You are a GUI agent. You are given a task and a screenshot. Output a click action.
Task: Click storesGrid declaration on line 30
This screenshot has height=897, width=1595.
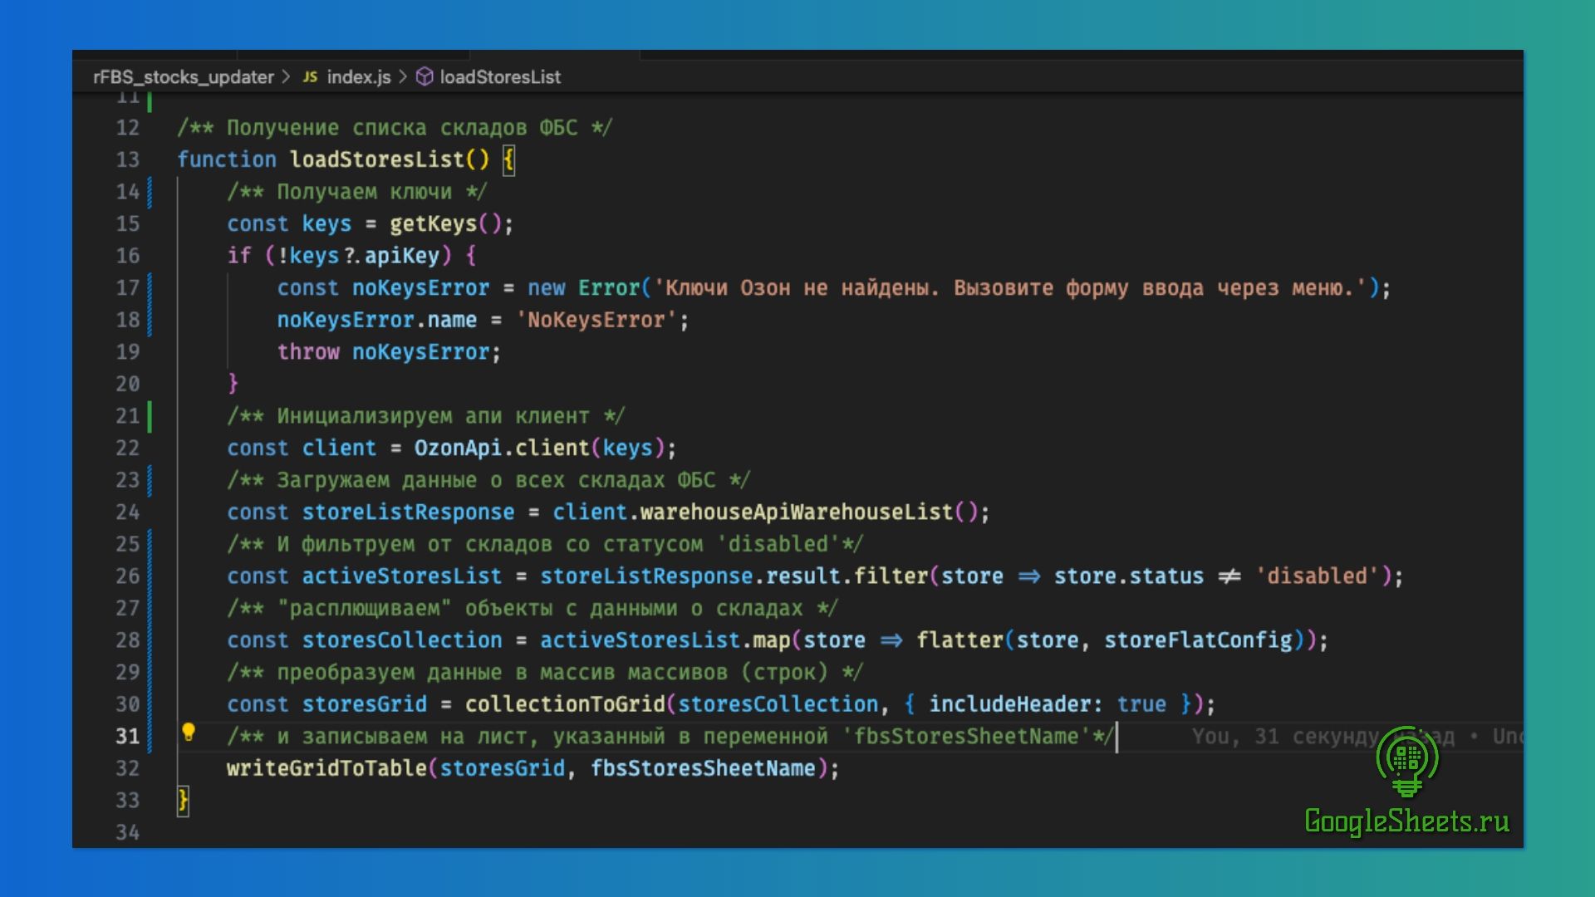pyautogui.click(x=364, y=704)
